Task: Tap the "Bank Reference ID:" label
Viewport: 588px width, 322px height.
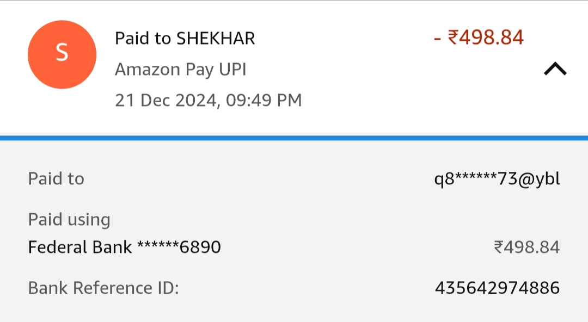Action: coord(103,288)
